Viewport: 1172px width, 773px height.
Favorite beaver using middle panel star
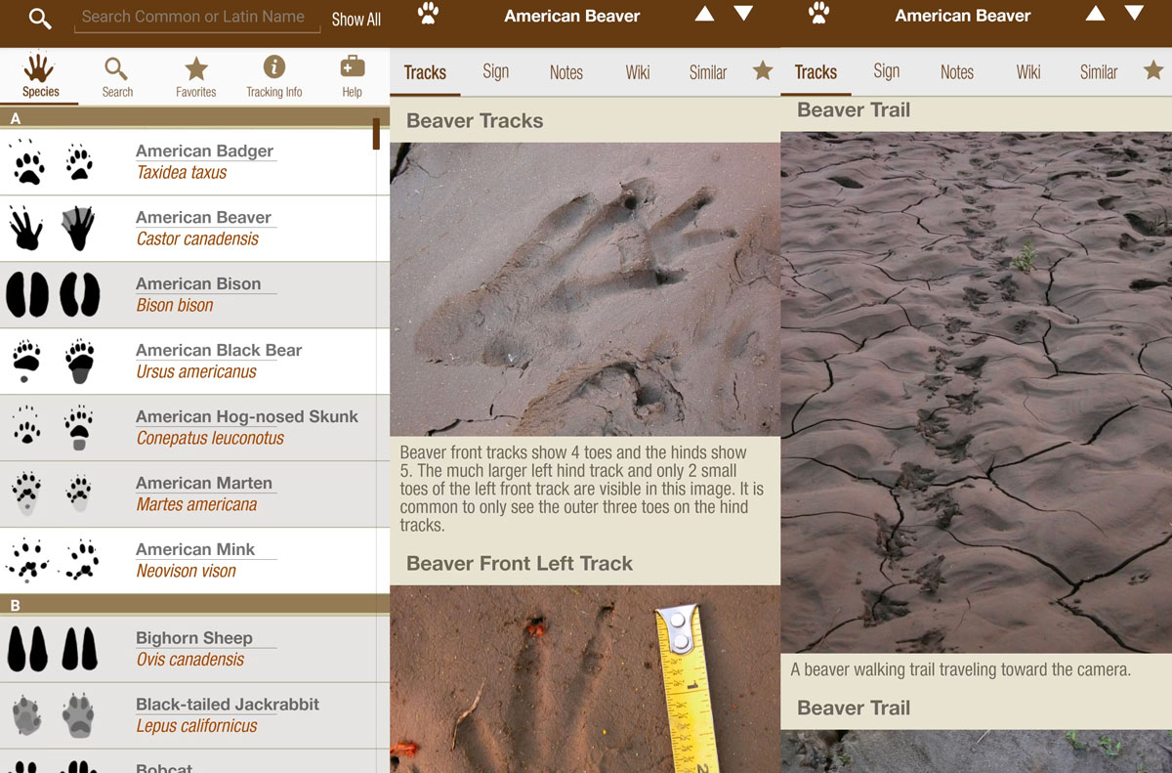tap(763, 70)
